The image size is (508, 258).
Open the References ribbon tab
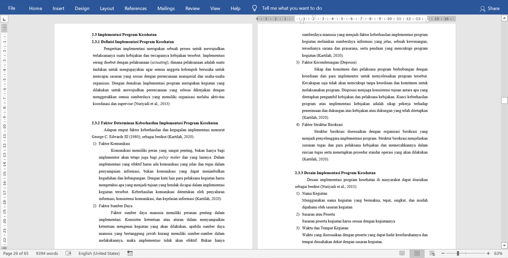(135, 8)
